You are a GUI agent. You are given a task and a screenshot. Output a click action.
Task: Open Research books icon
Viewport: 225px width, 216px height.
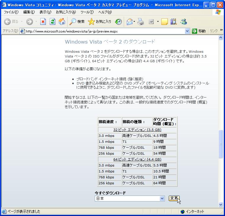173,22
